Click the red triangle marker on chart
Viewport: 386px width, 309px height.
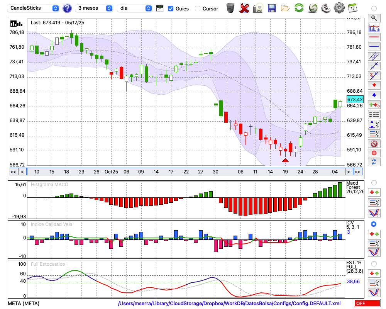[x=285, y=160]
